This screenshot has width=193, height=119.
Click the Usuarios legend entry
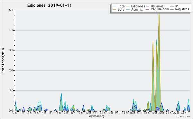pos(155,6)
